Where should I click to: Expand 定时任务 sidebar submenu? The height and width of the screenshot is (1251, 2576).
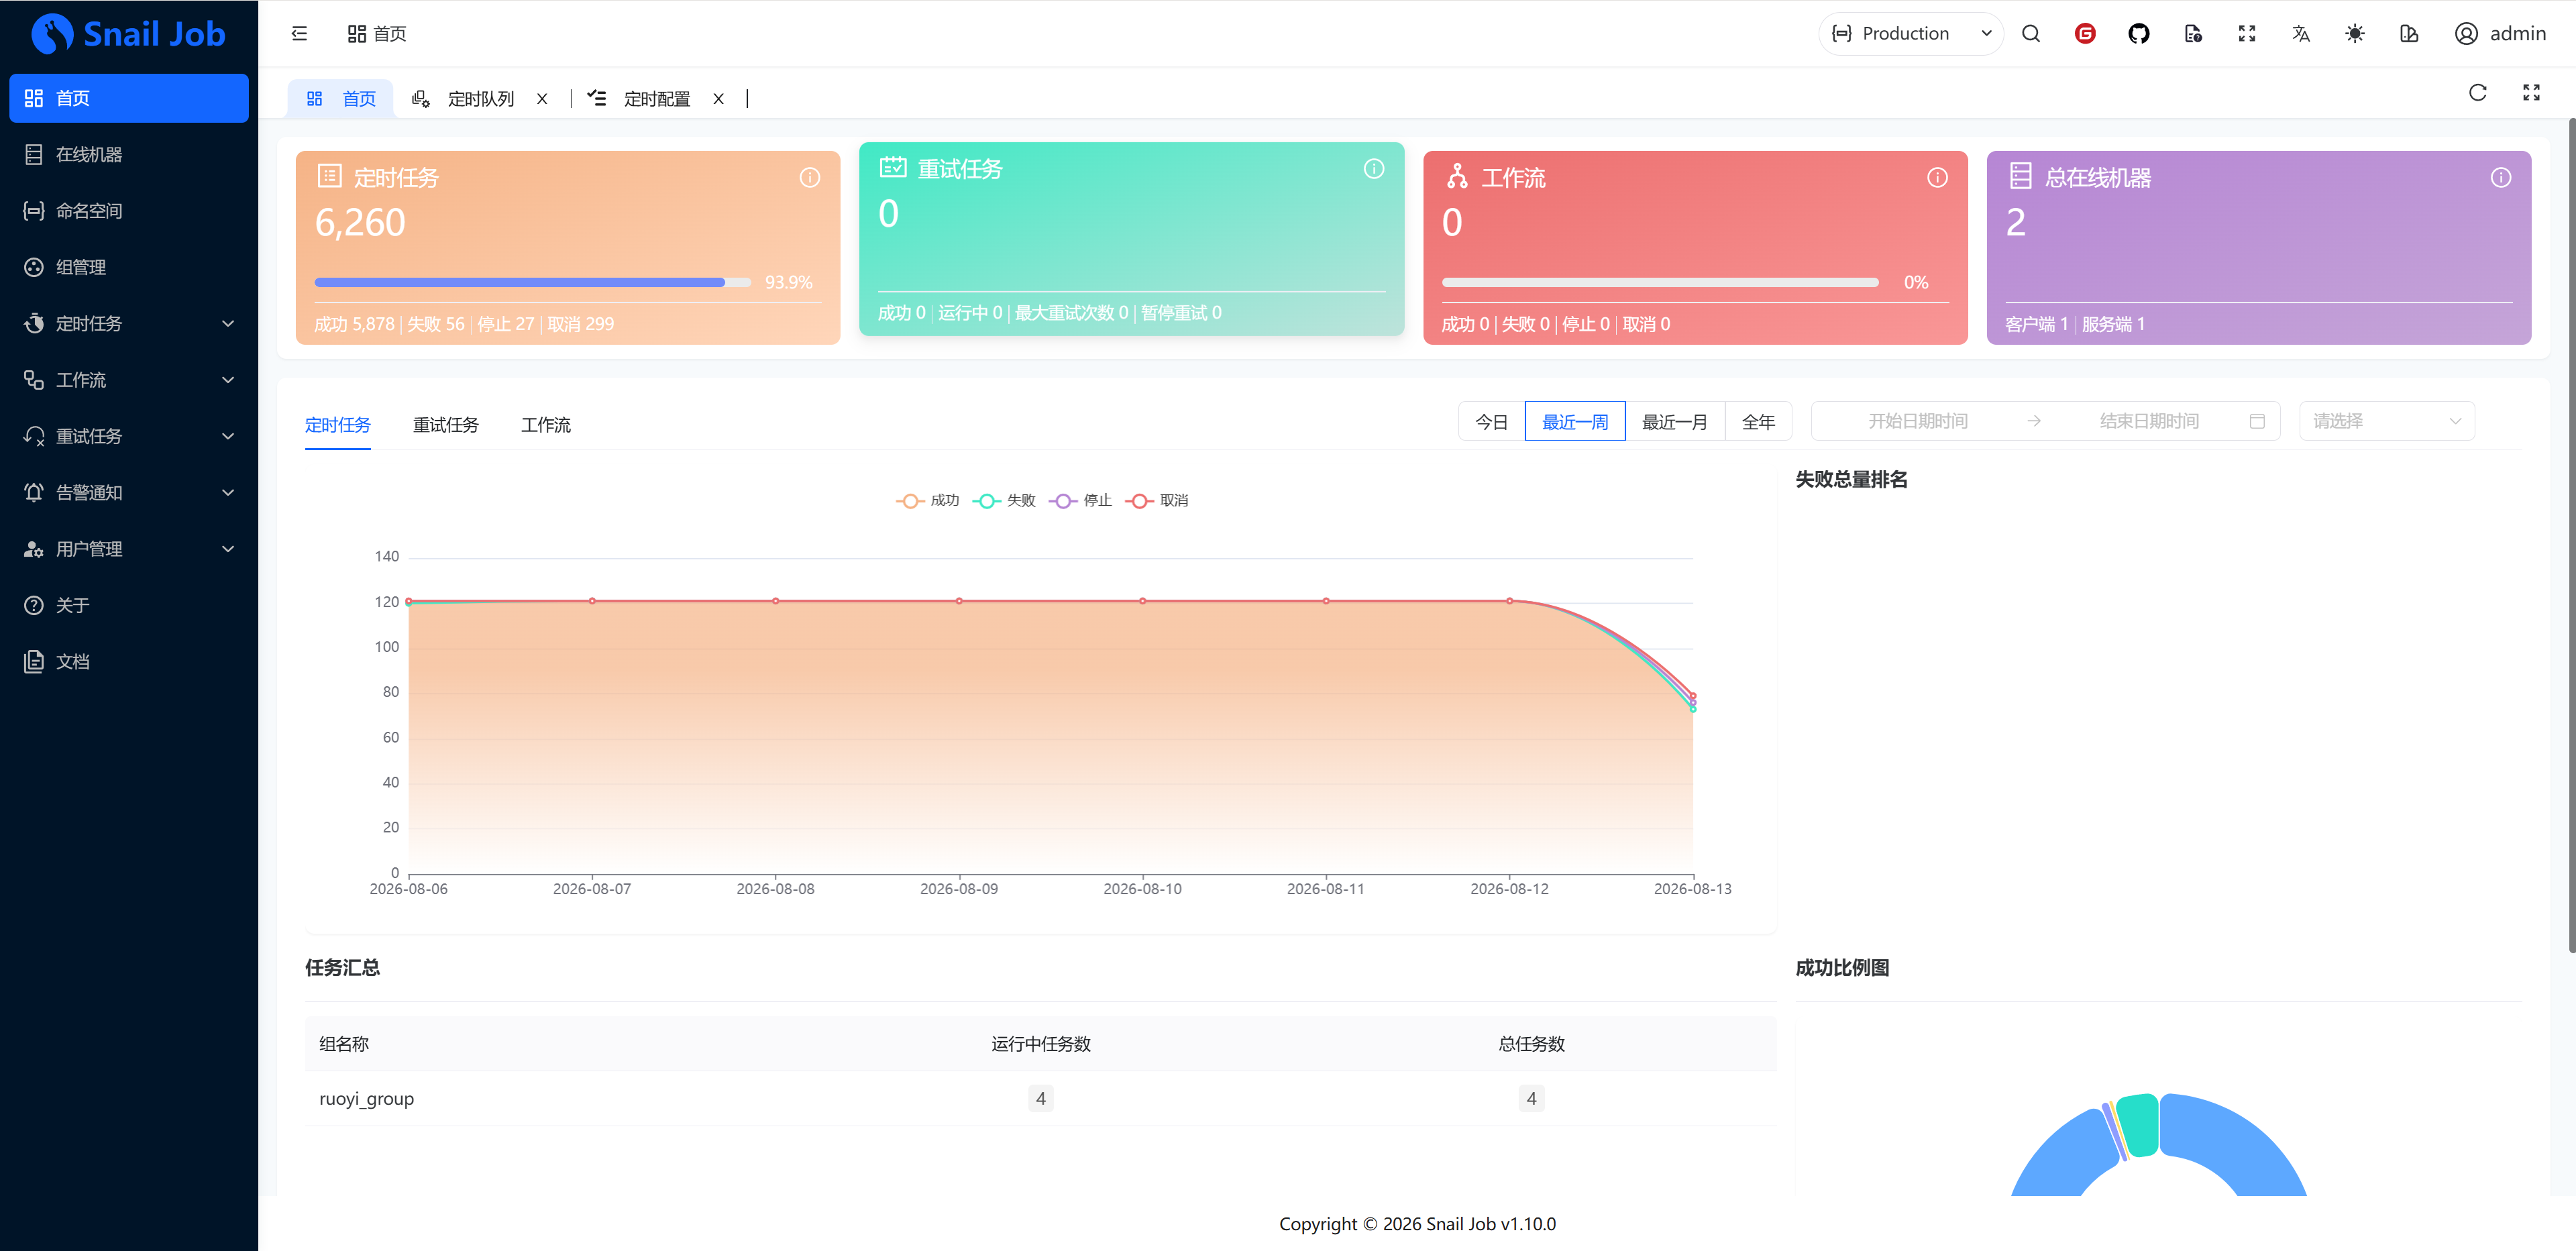129,323
